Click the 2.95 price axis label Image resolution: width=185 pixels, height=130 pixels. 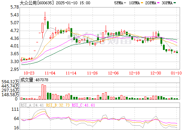15,69
